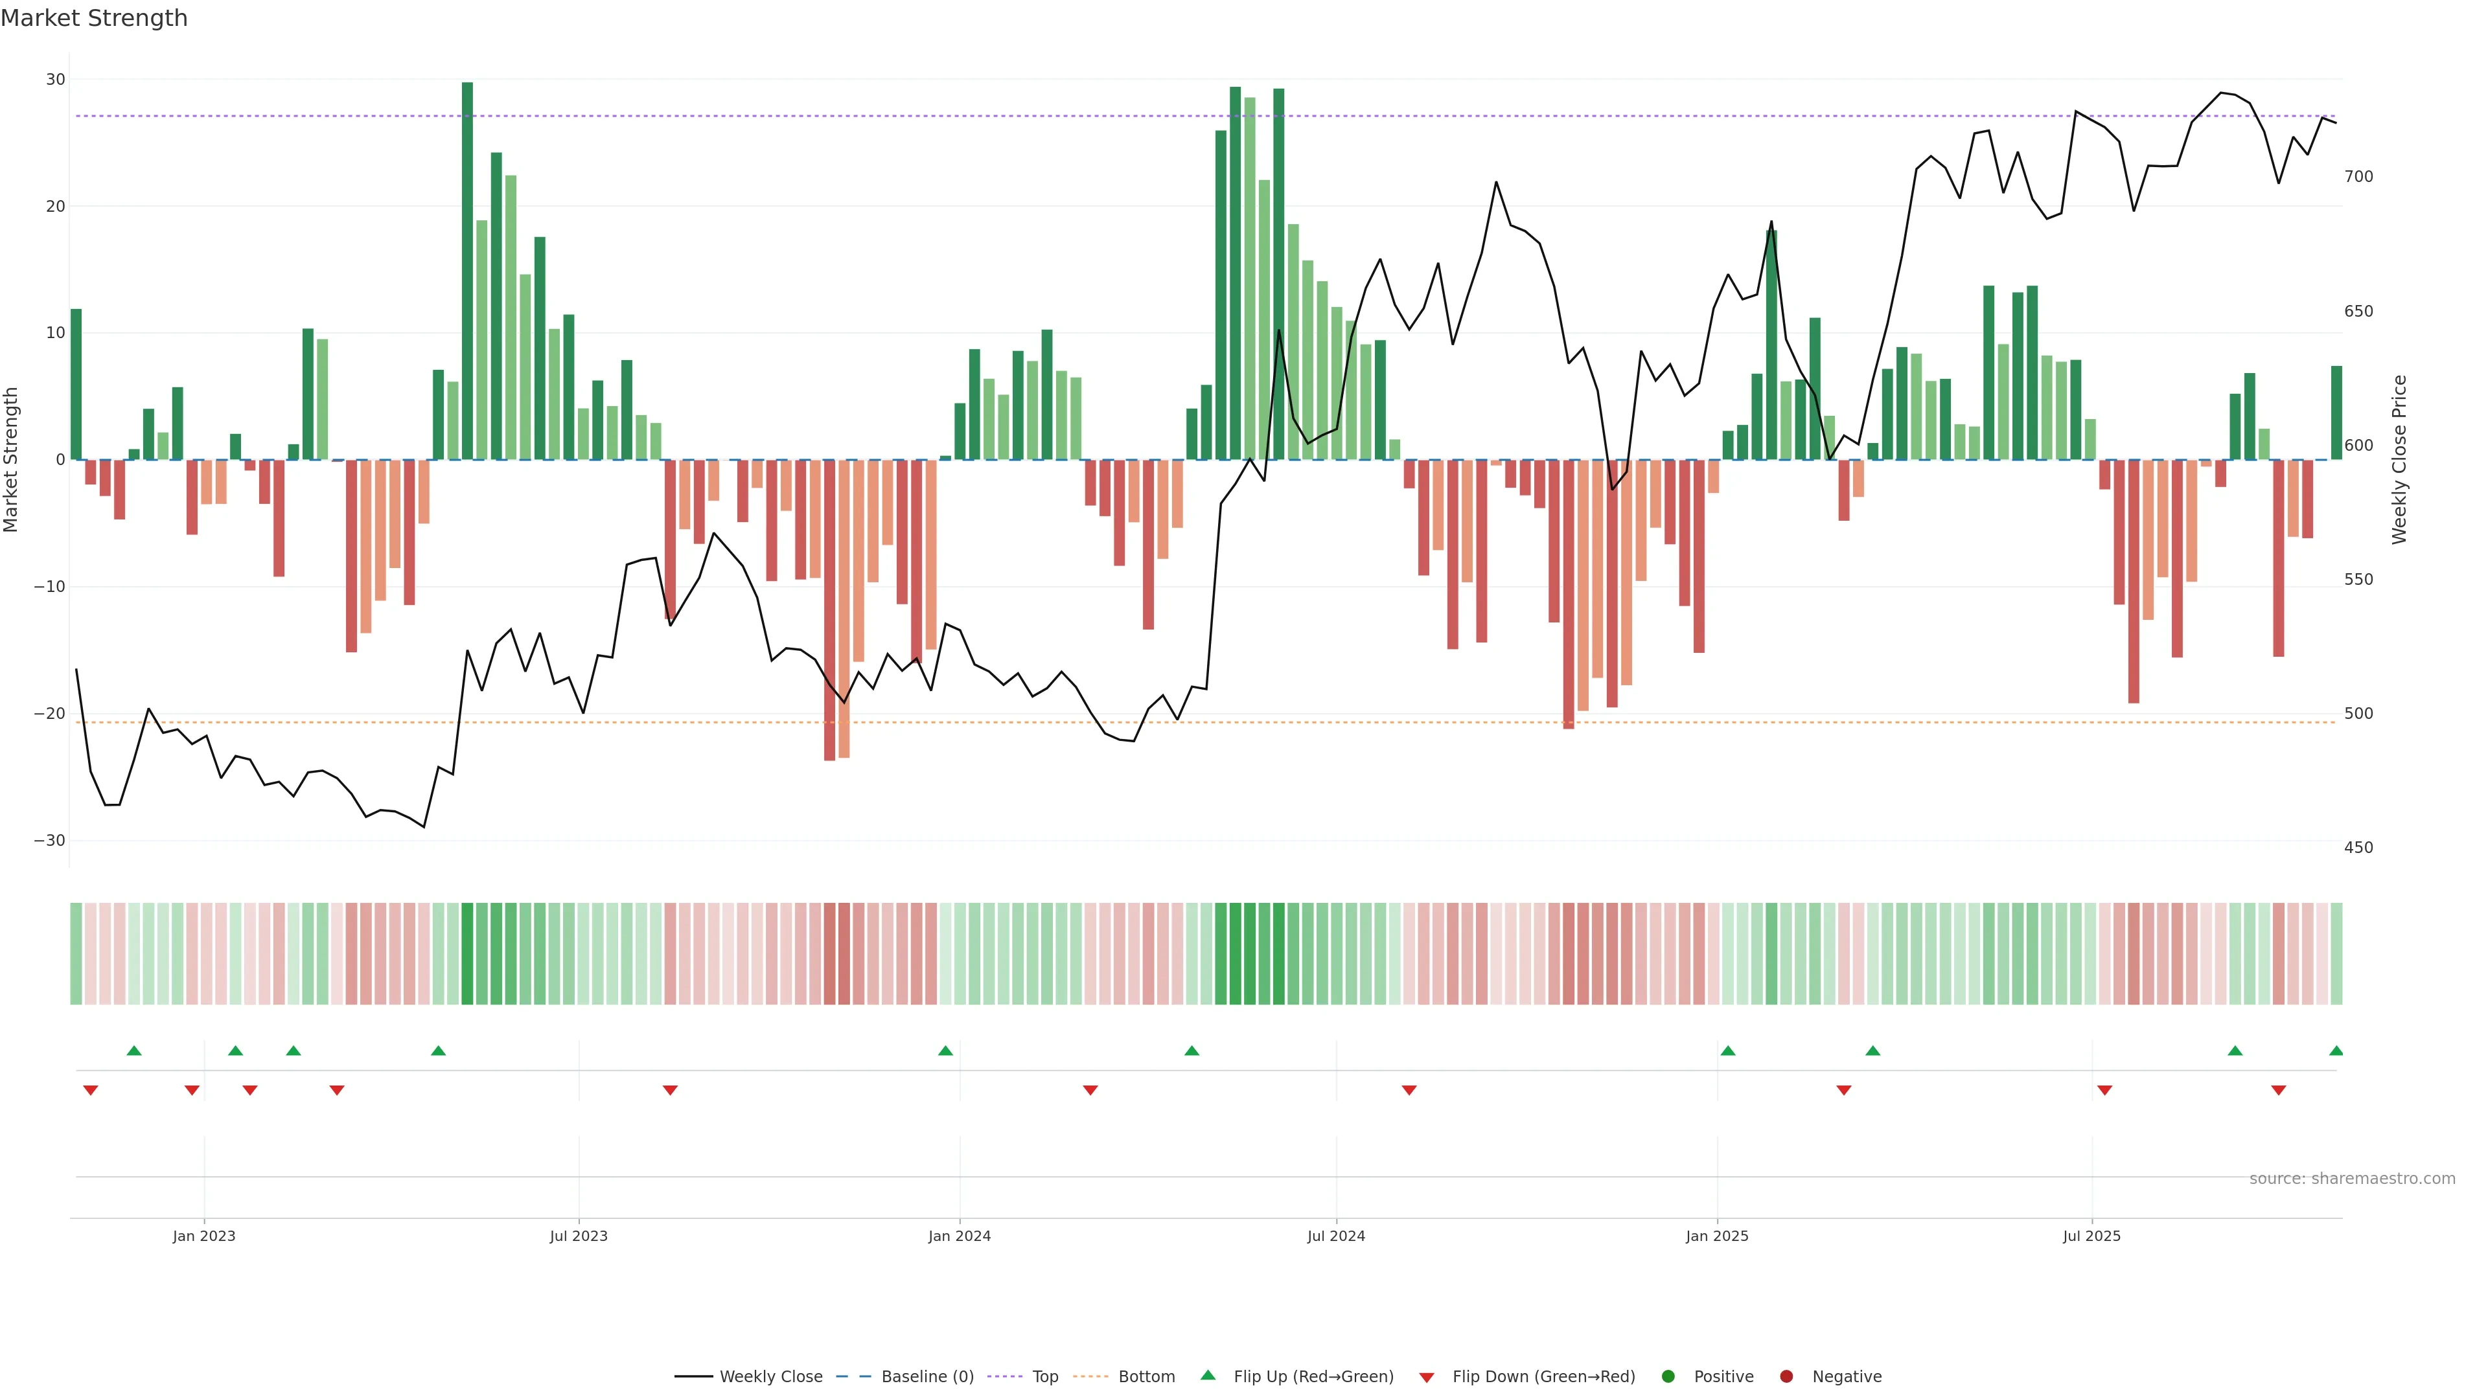The width and height of the screenshot is (2488, 1399).
Task: Click first flip-up triangle before Jan 2023
Action: tap(134, 1051)
